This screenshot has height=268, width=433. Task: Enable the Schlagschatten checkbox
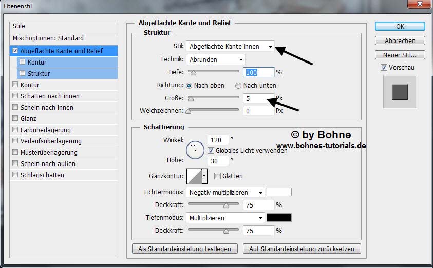pos(15,175)
